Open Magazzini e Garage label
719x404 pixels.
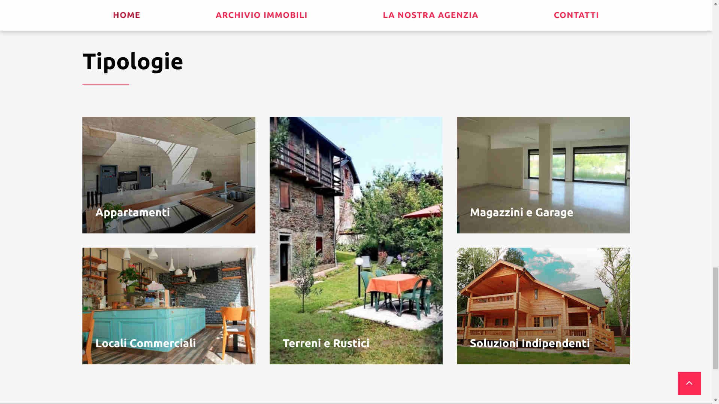[521, 212]
